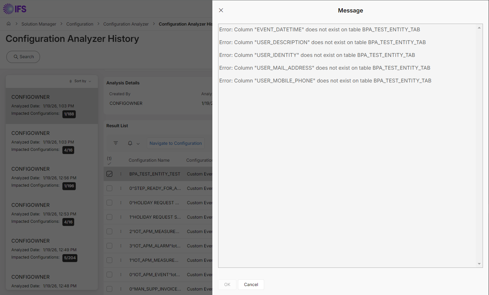Check the 0^HOLIDAY REQUEST row checkbox
Screen dimensions: 489x295
(x=109, y=203)
